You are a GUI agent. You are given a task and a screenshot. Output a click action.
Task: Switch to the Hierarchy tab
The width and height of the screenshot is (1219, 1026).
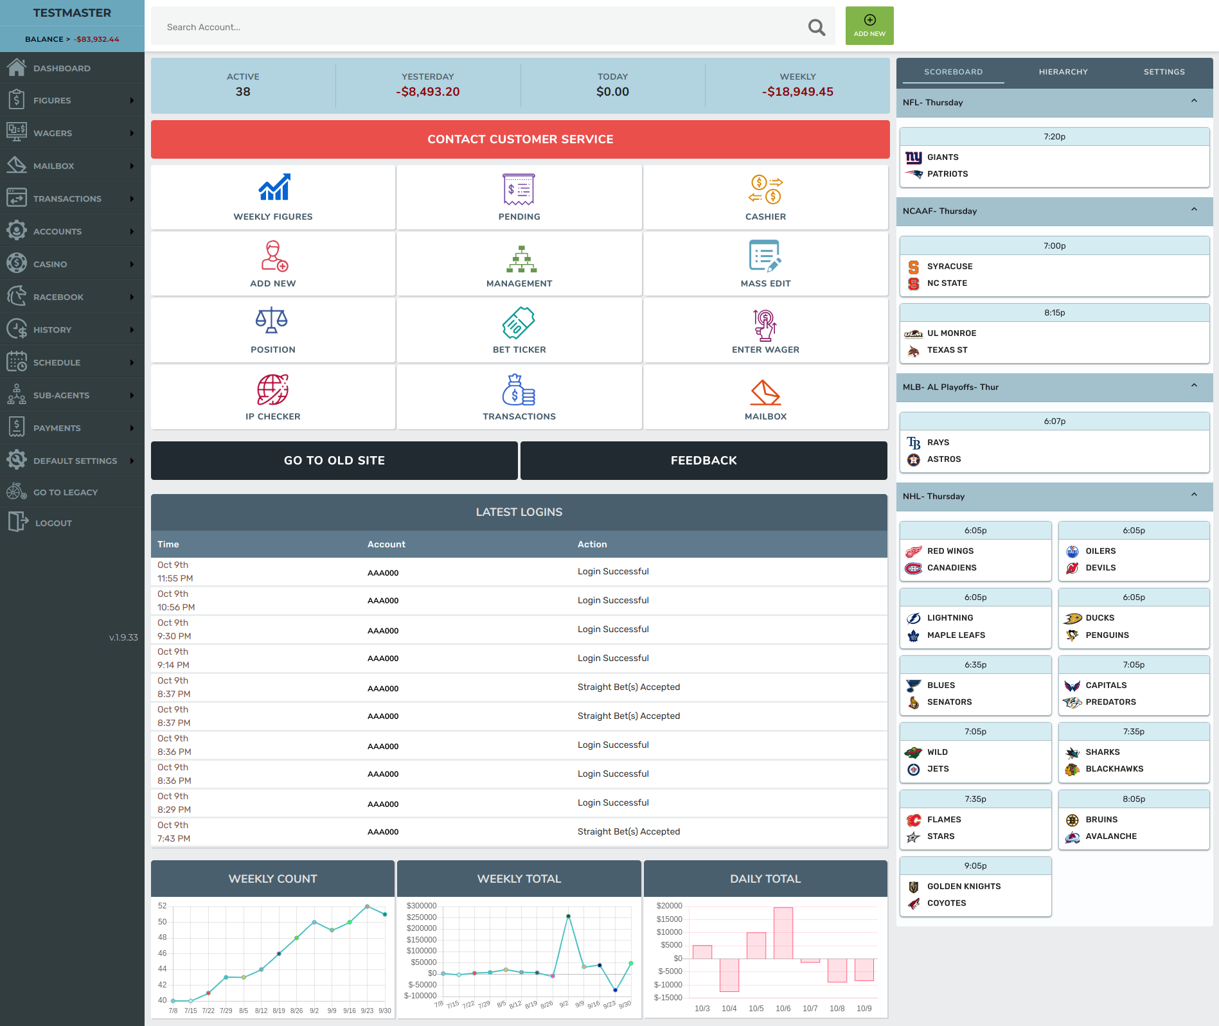point(1063,72)
